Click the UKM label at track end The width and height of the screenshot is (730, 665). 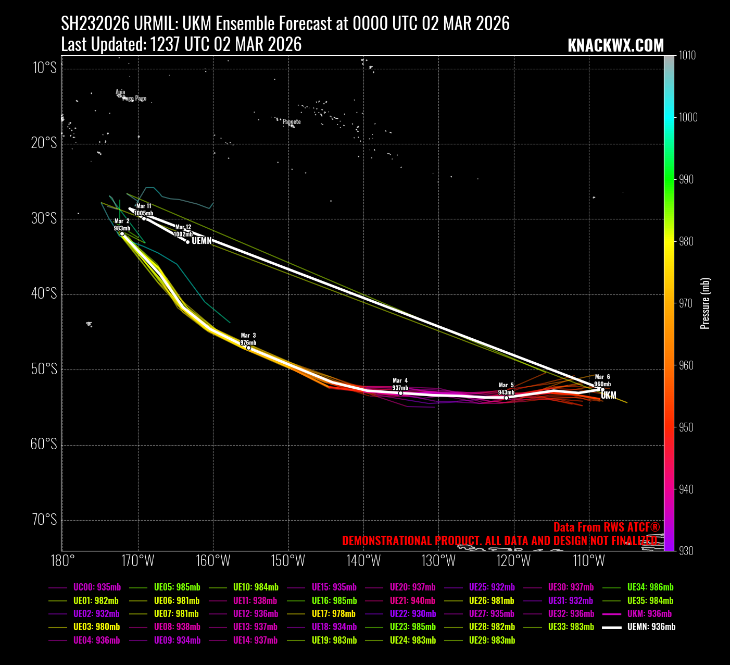(x=609, y=396)
